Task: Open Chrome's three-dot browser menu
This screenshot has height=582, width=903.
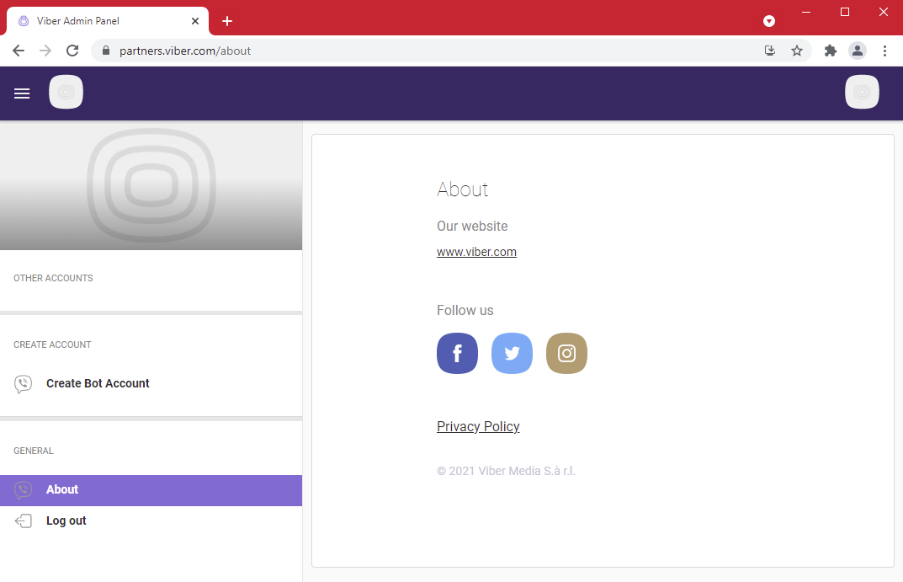Action: pyautogui.click(x=885, y=51)
